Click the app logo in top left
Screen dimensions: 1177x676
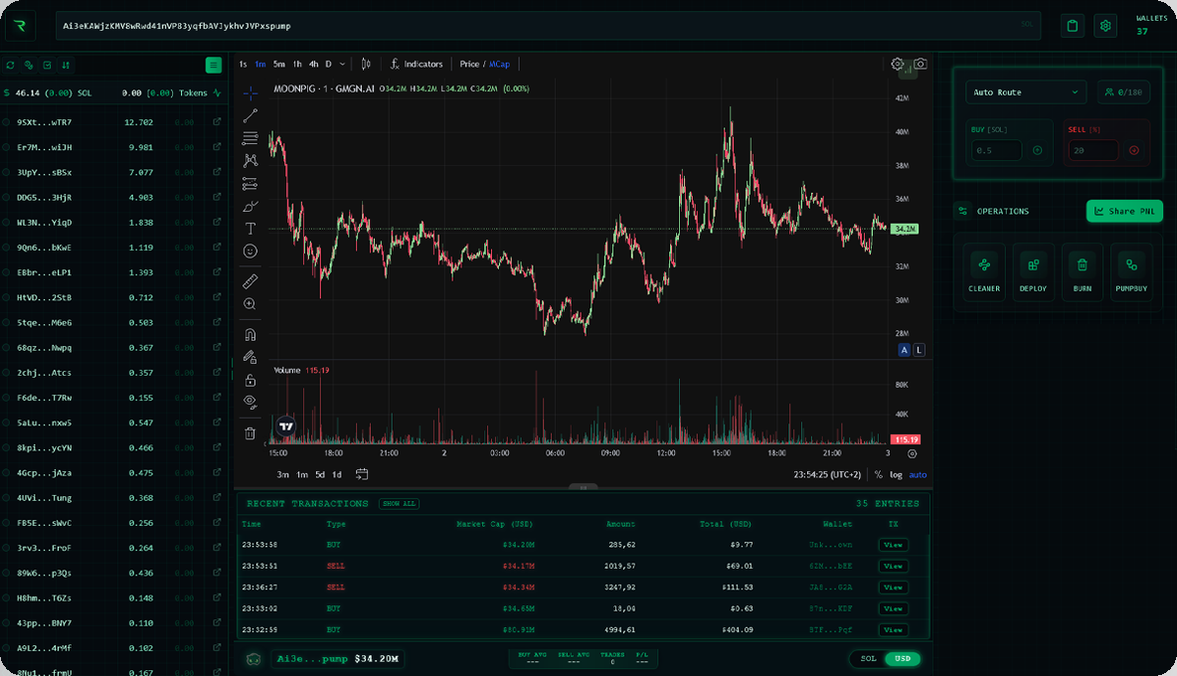(x=21, y=26)
